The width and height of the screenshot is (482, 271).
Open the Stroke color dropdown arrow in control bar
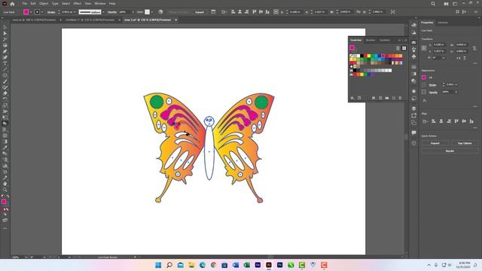point(42,12)
